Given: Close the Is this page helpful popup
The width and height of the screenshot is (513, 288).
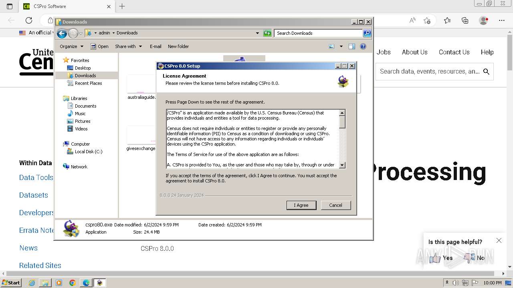Looking at the screenshot, I should point(499,240).
